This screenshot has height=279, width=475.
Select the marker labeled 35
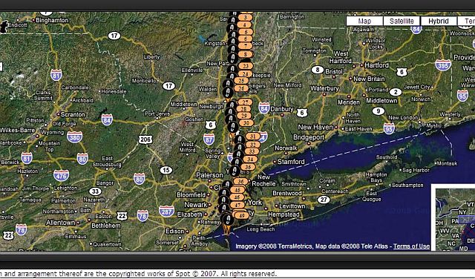coord(248,167)
